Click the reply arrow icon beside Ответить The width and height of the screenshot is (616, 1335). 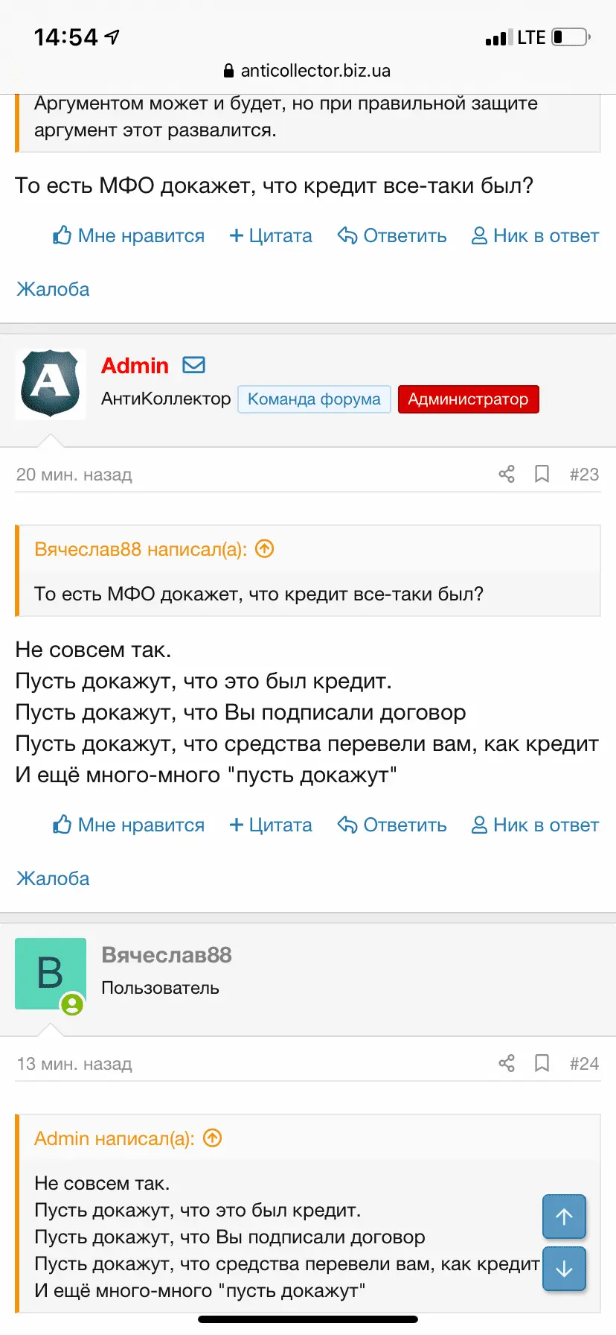click(347, 824)
